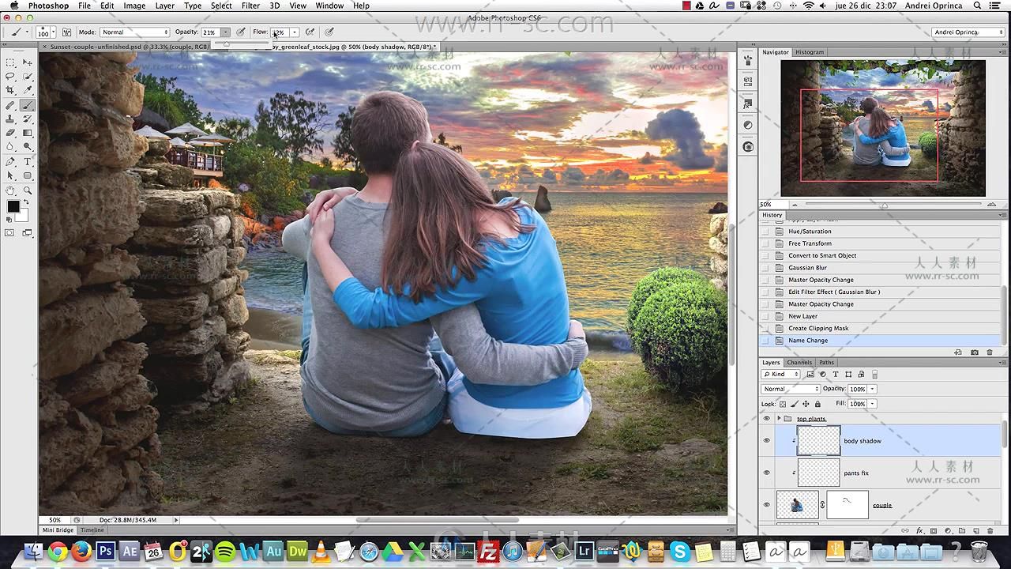Select the History Brush tool
This screenshot has height=569, width=1011.
point(28,119)
